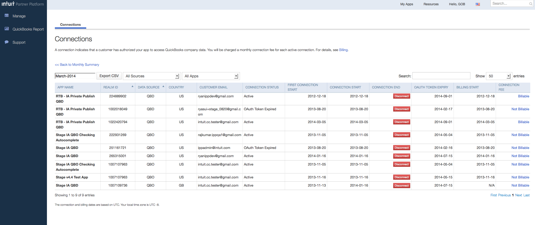535x225 pixels.
Task: Go to Previous page of results
Action: [504, 195]
